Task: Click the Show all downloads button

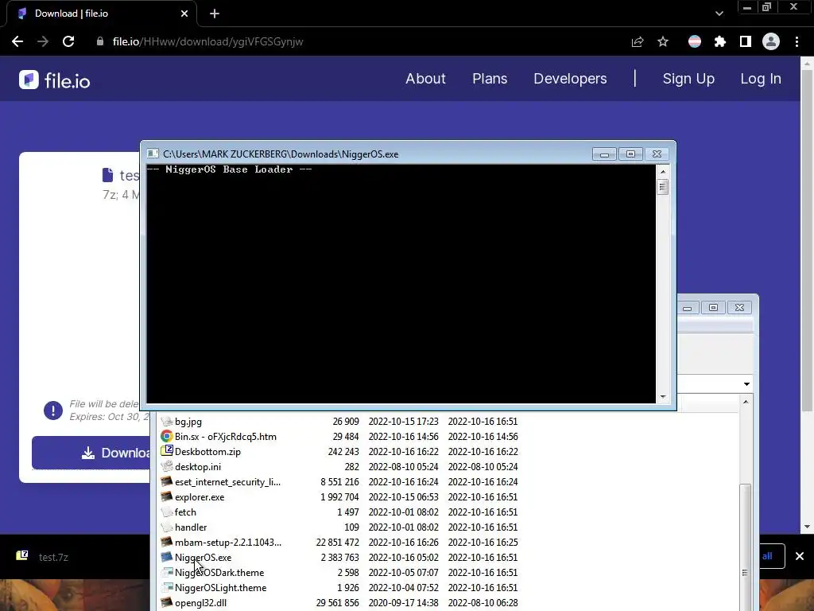Action: (x=771, y=556)
